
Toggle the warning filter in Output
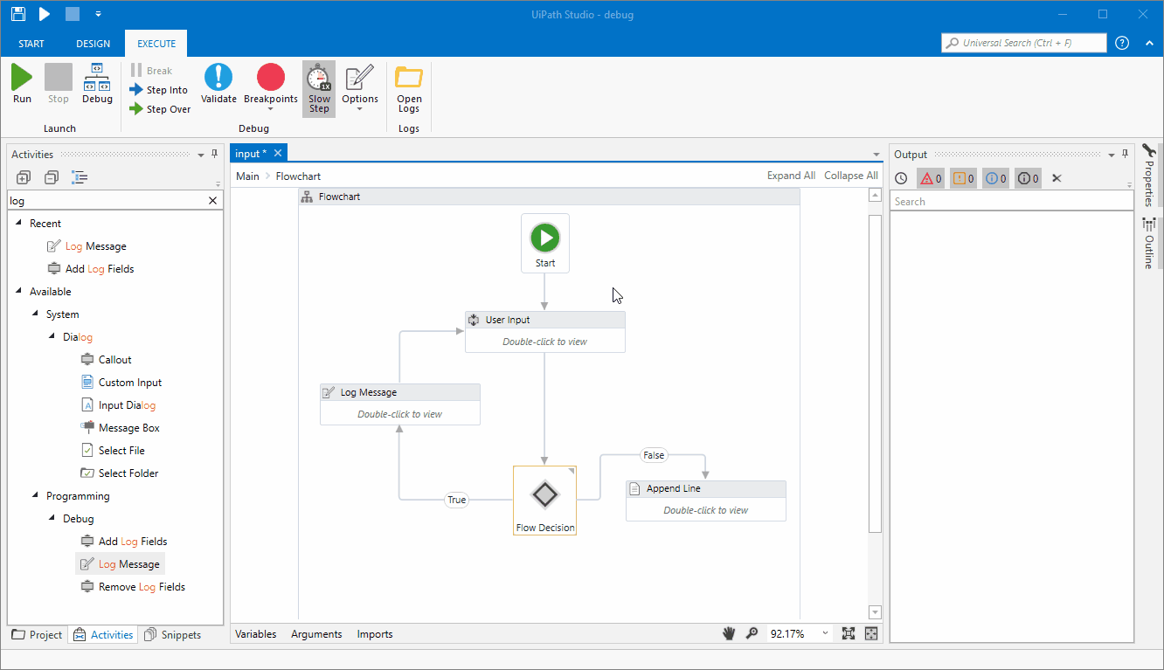tap(963, 178)
